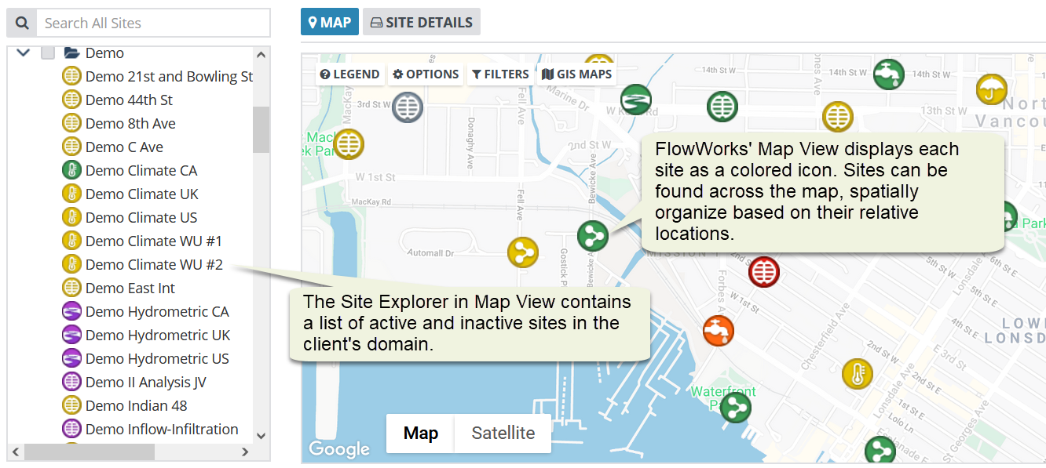The image size is (1046, 468).
Task: Select the Demo Inflow-Infiltration site
Action: (162, 429)
